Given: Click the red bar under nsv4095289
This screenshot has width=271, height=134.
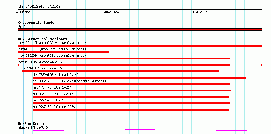Looking at the screenshot, I should point(124,58).
